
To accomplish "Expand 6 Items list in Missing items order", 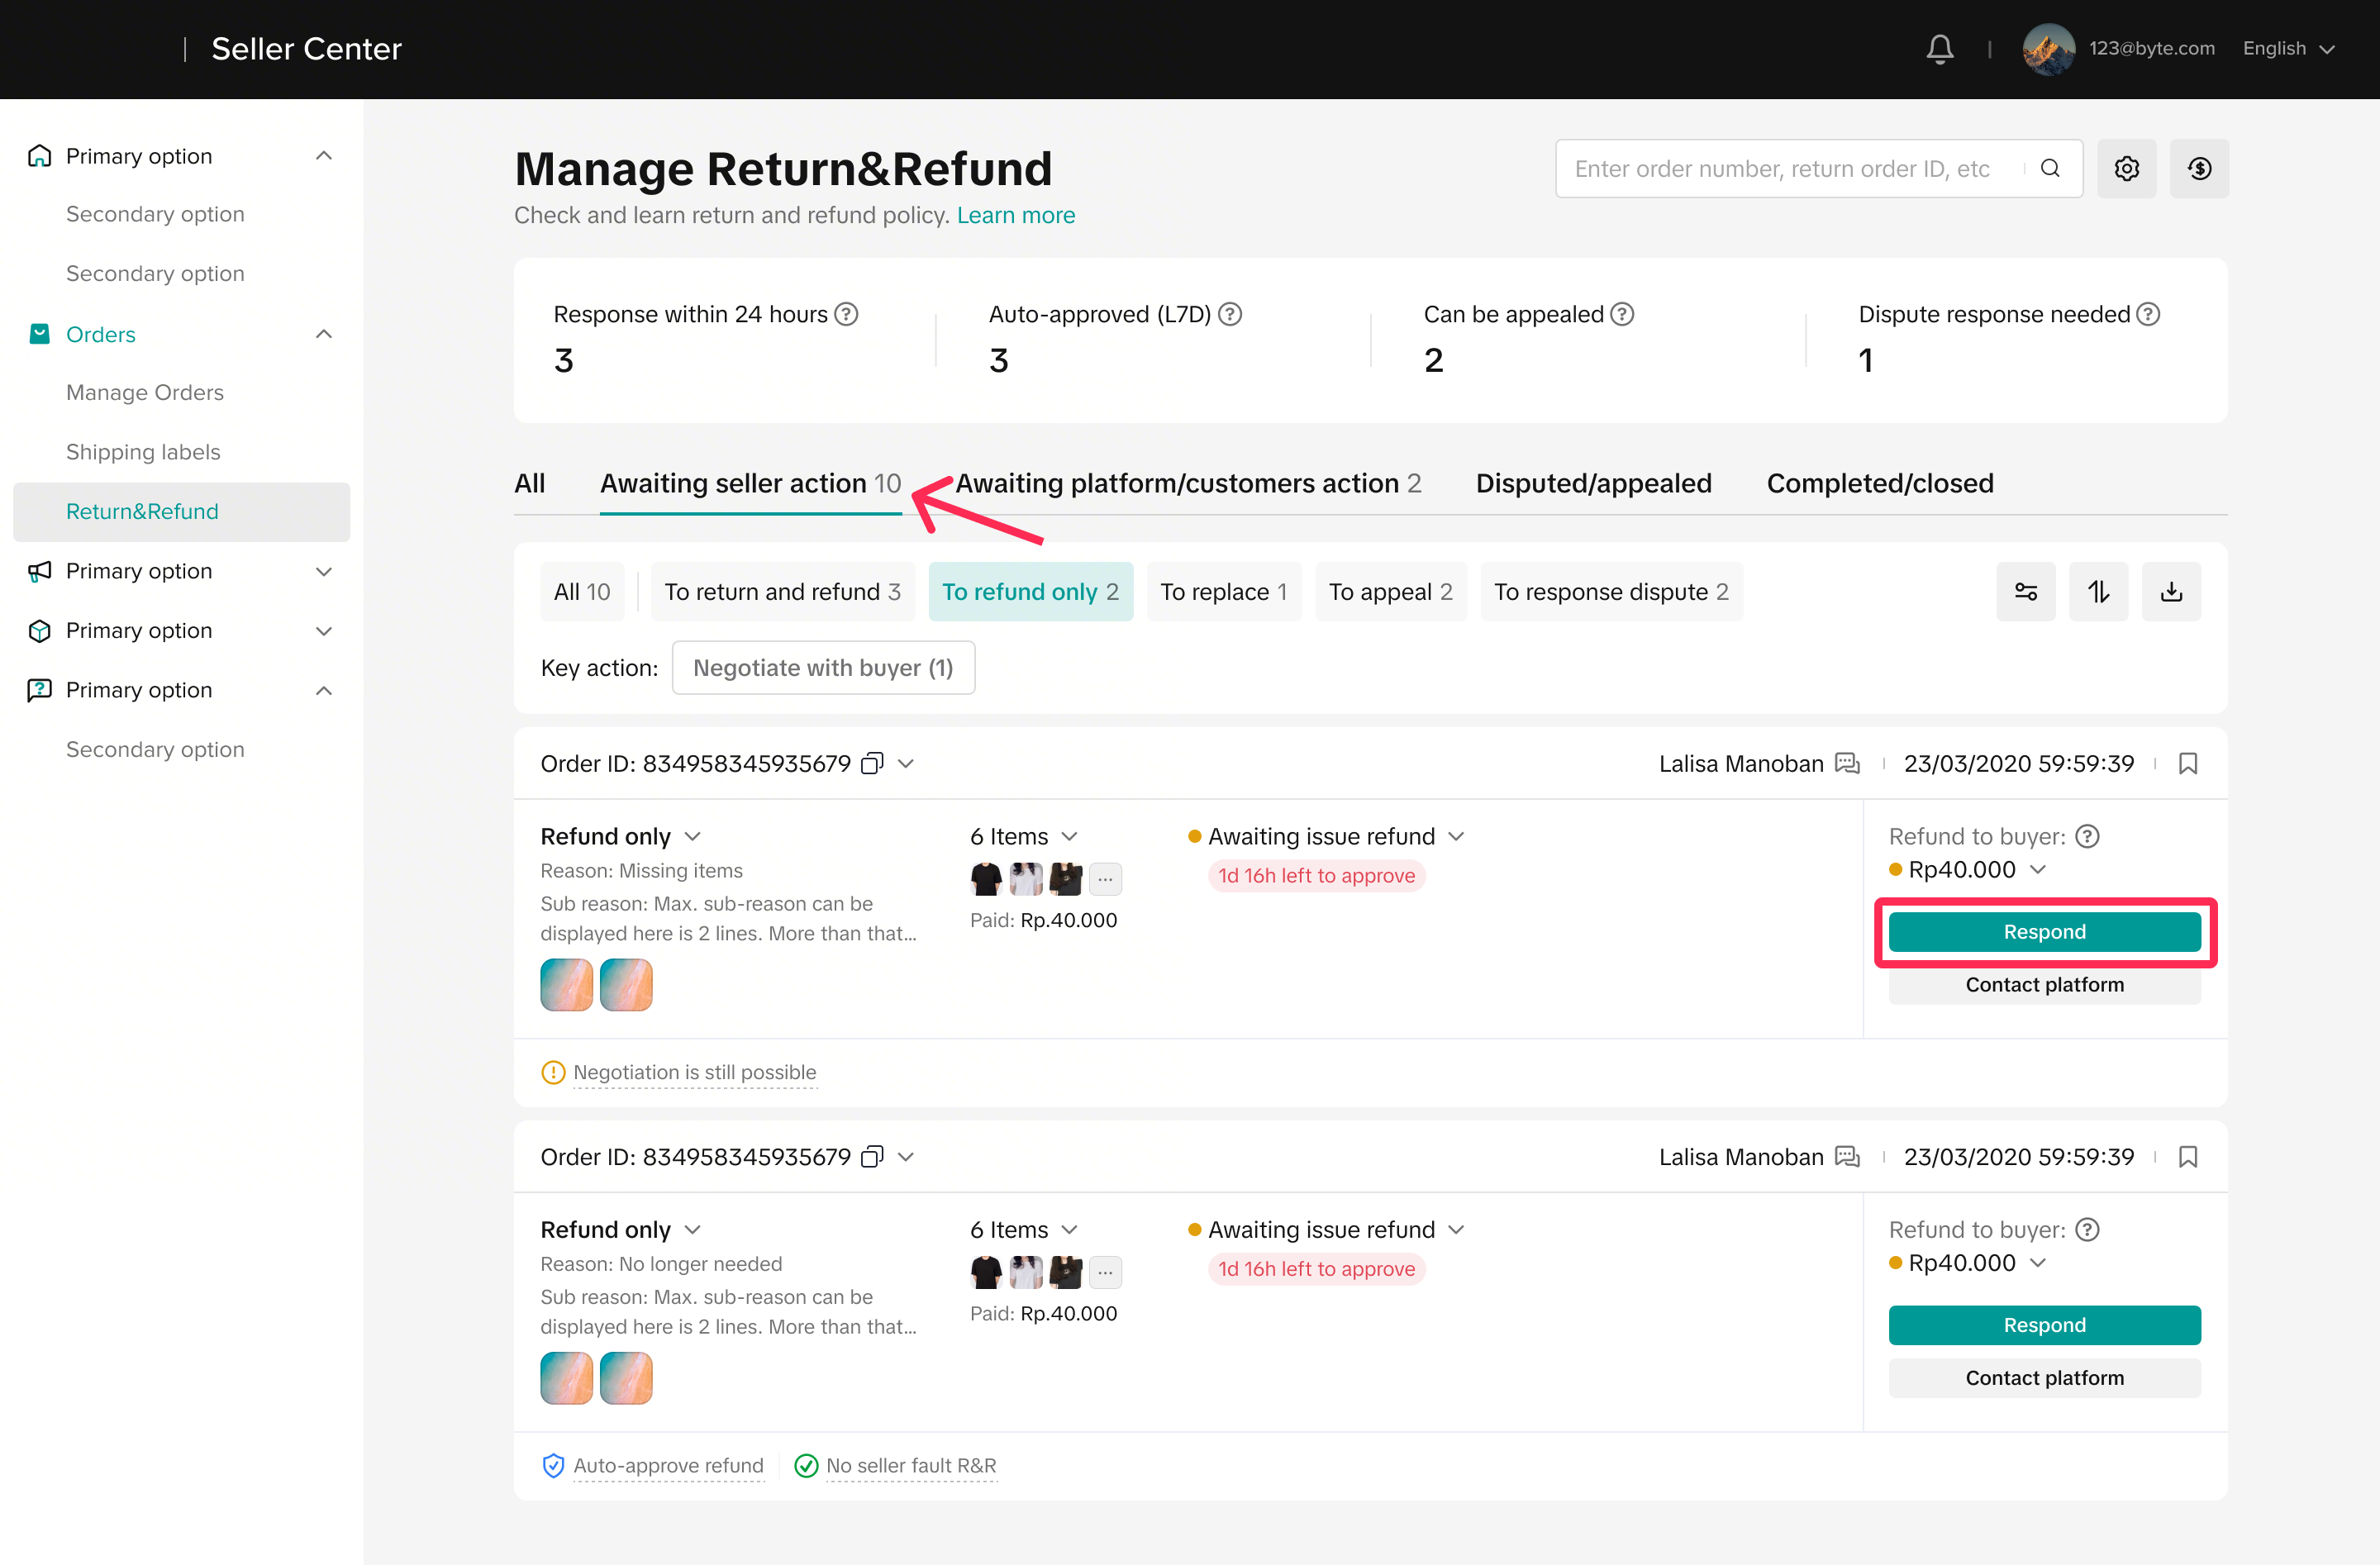I will pos(1069,836).
